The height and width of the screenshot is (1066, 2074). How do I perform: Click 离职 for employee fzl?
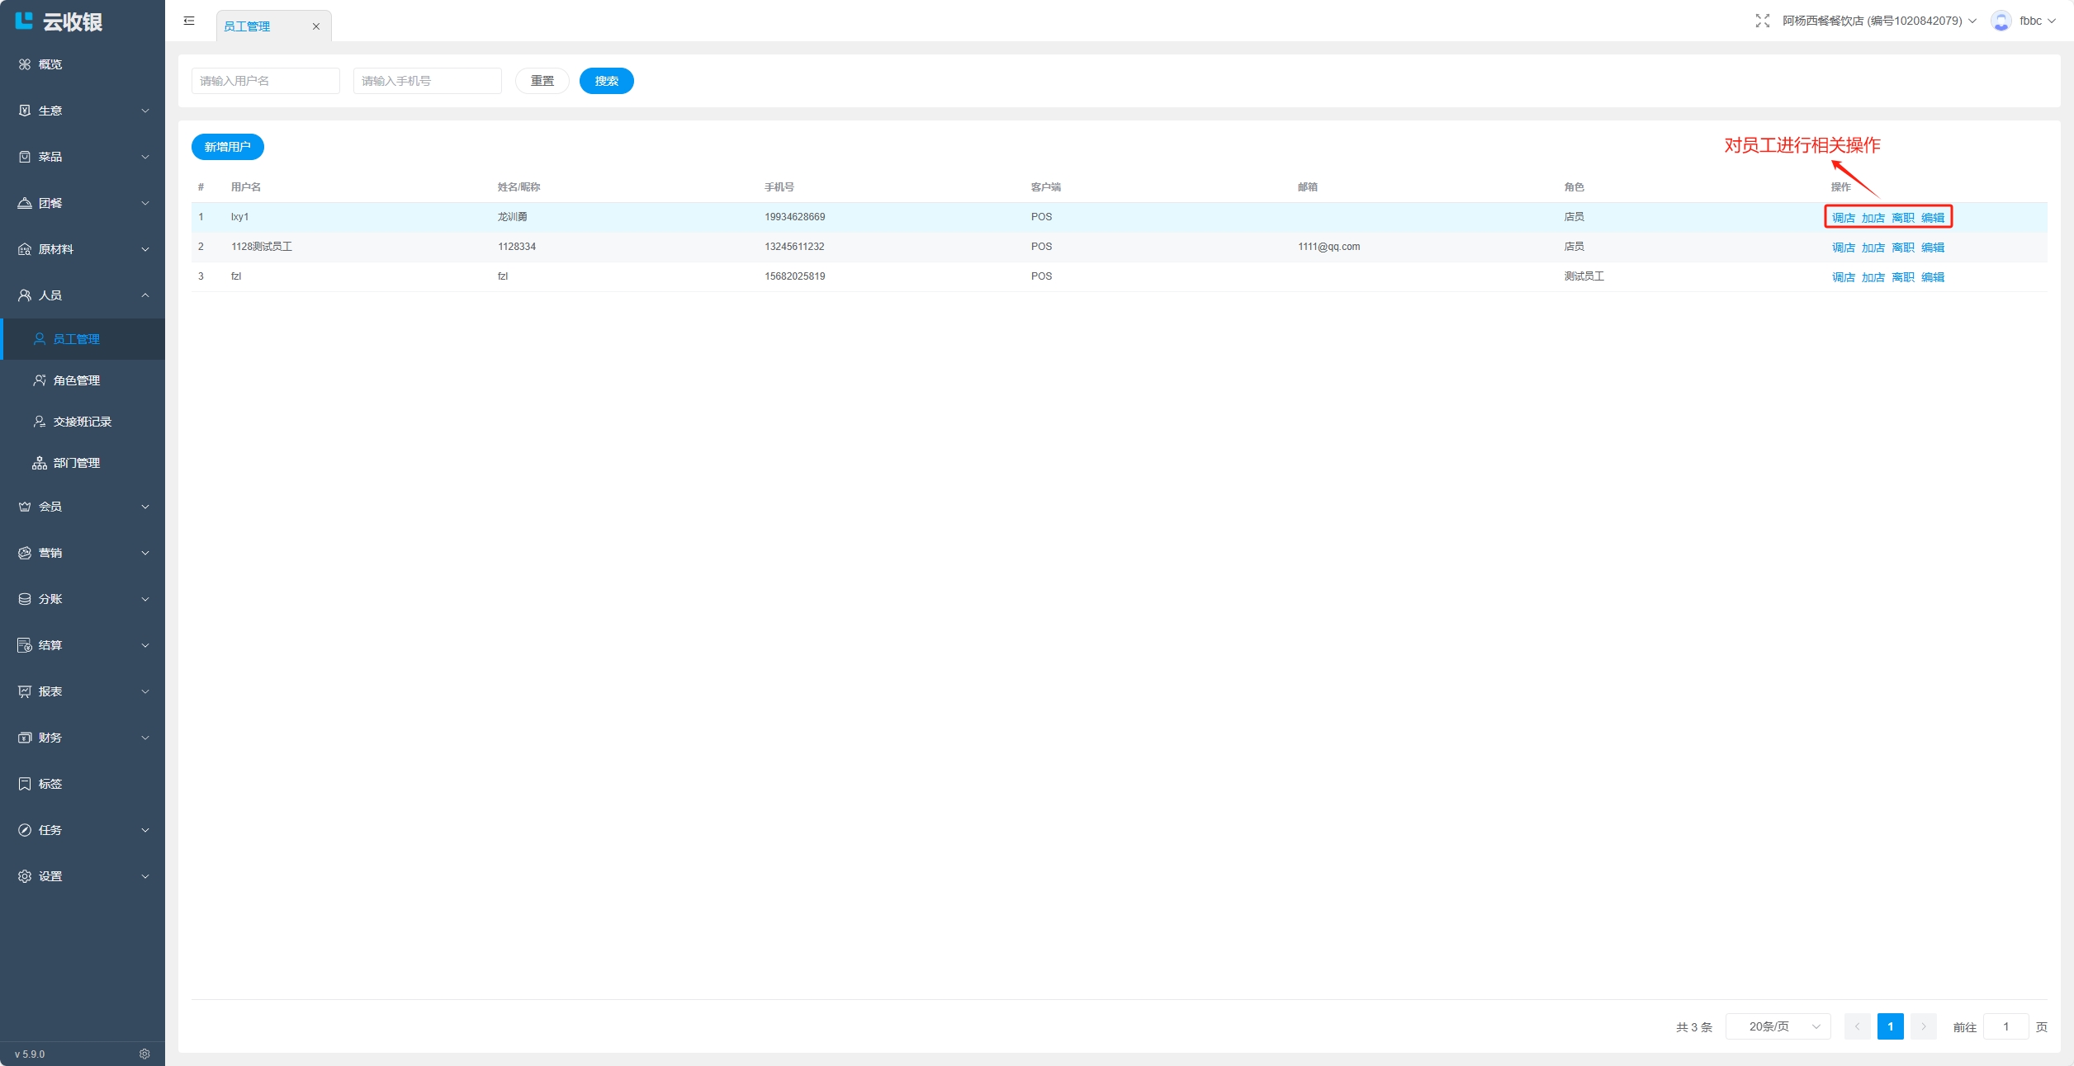coord(1902,277)
